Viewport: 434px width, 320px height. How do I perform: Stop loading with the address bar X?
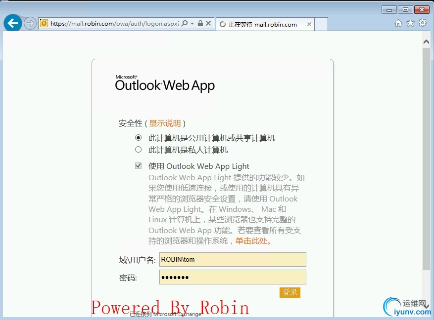click(x=208, y=24)
